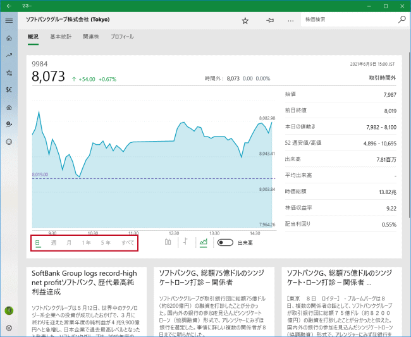
Task: Open the 関連株 tab
Action: [x=91, y=37]
